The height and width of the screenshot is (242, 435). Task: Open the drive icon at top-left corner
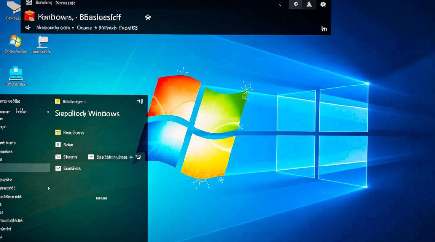point(14,6)
